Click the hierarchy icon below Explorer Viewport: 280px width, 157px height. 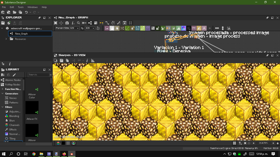pyautogui.click(x=3, y=64)
